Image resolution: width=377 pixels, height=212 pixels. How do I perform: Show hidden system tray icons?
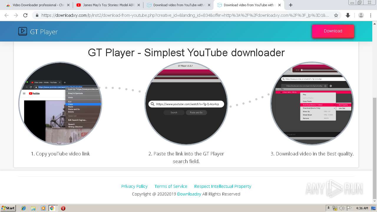[328, 208]
